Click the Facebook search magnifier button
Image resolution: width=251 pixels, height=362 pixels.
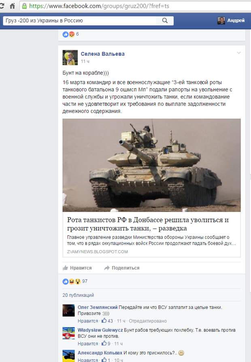165,21
